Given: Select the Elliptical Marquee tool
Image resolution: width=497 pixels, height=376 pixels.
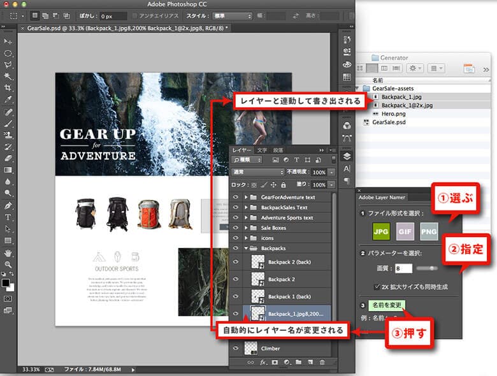Looking at the screenshot, I should point(8,54).
